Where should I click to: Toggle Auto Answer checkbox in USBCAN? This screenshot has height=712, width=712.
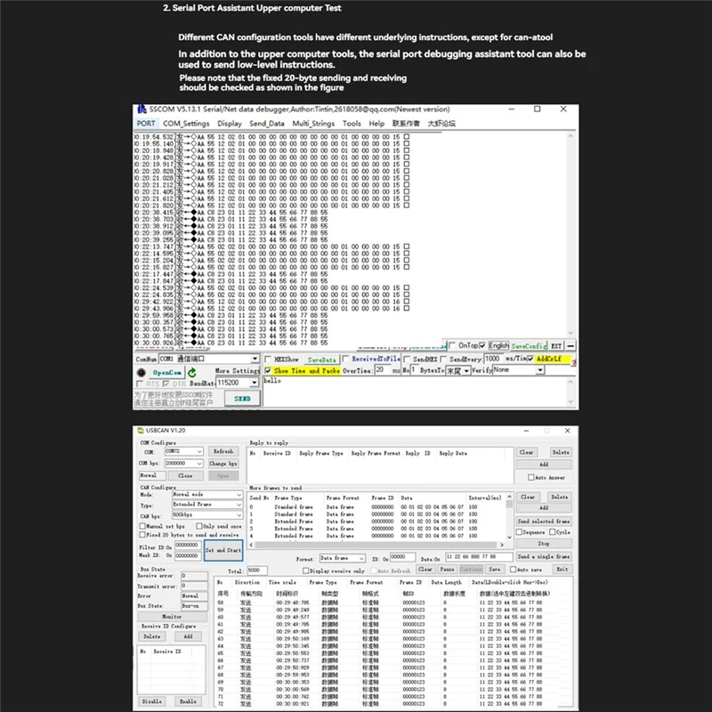(x=530, y=478)
